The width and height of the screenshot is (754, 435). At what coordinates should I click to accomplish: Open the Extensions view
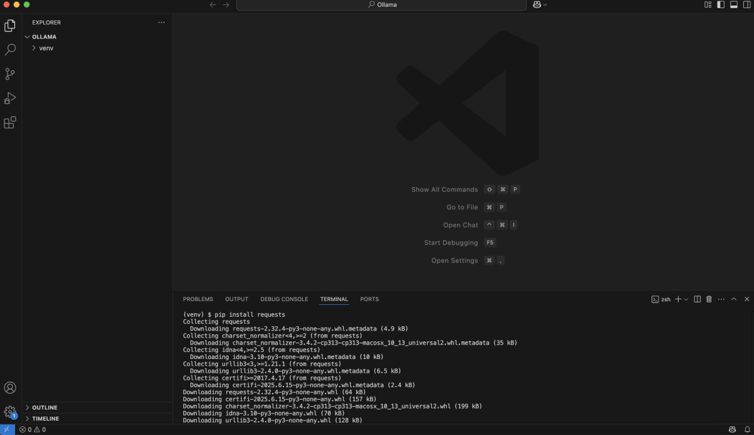[10, 123]
